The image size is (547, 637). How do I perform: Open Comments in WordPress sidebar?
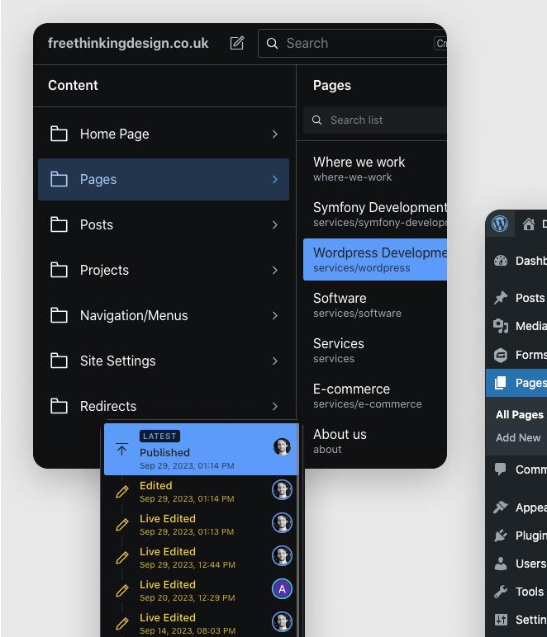point(516,469)
